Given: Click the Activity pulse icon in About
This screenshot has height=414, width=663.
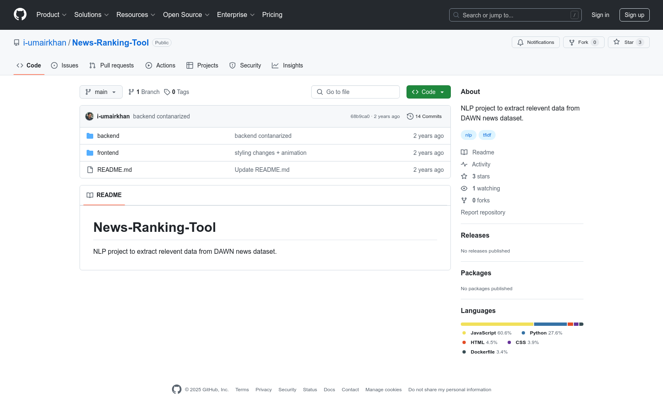Looking at the screenshot, I should (464, 164).
